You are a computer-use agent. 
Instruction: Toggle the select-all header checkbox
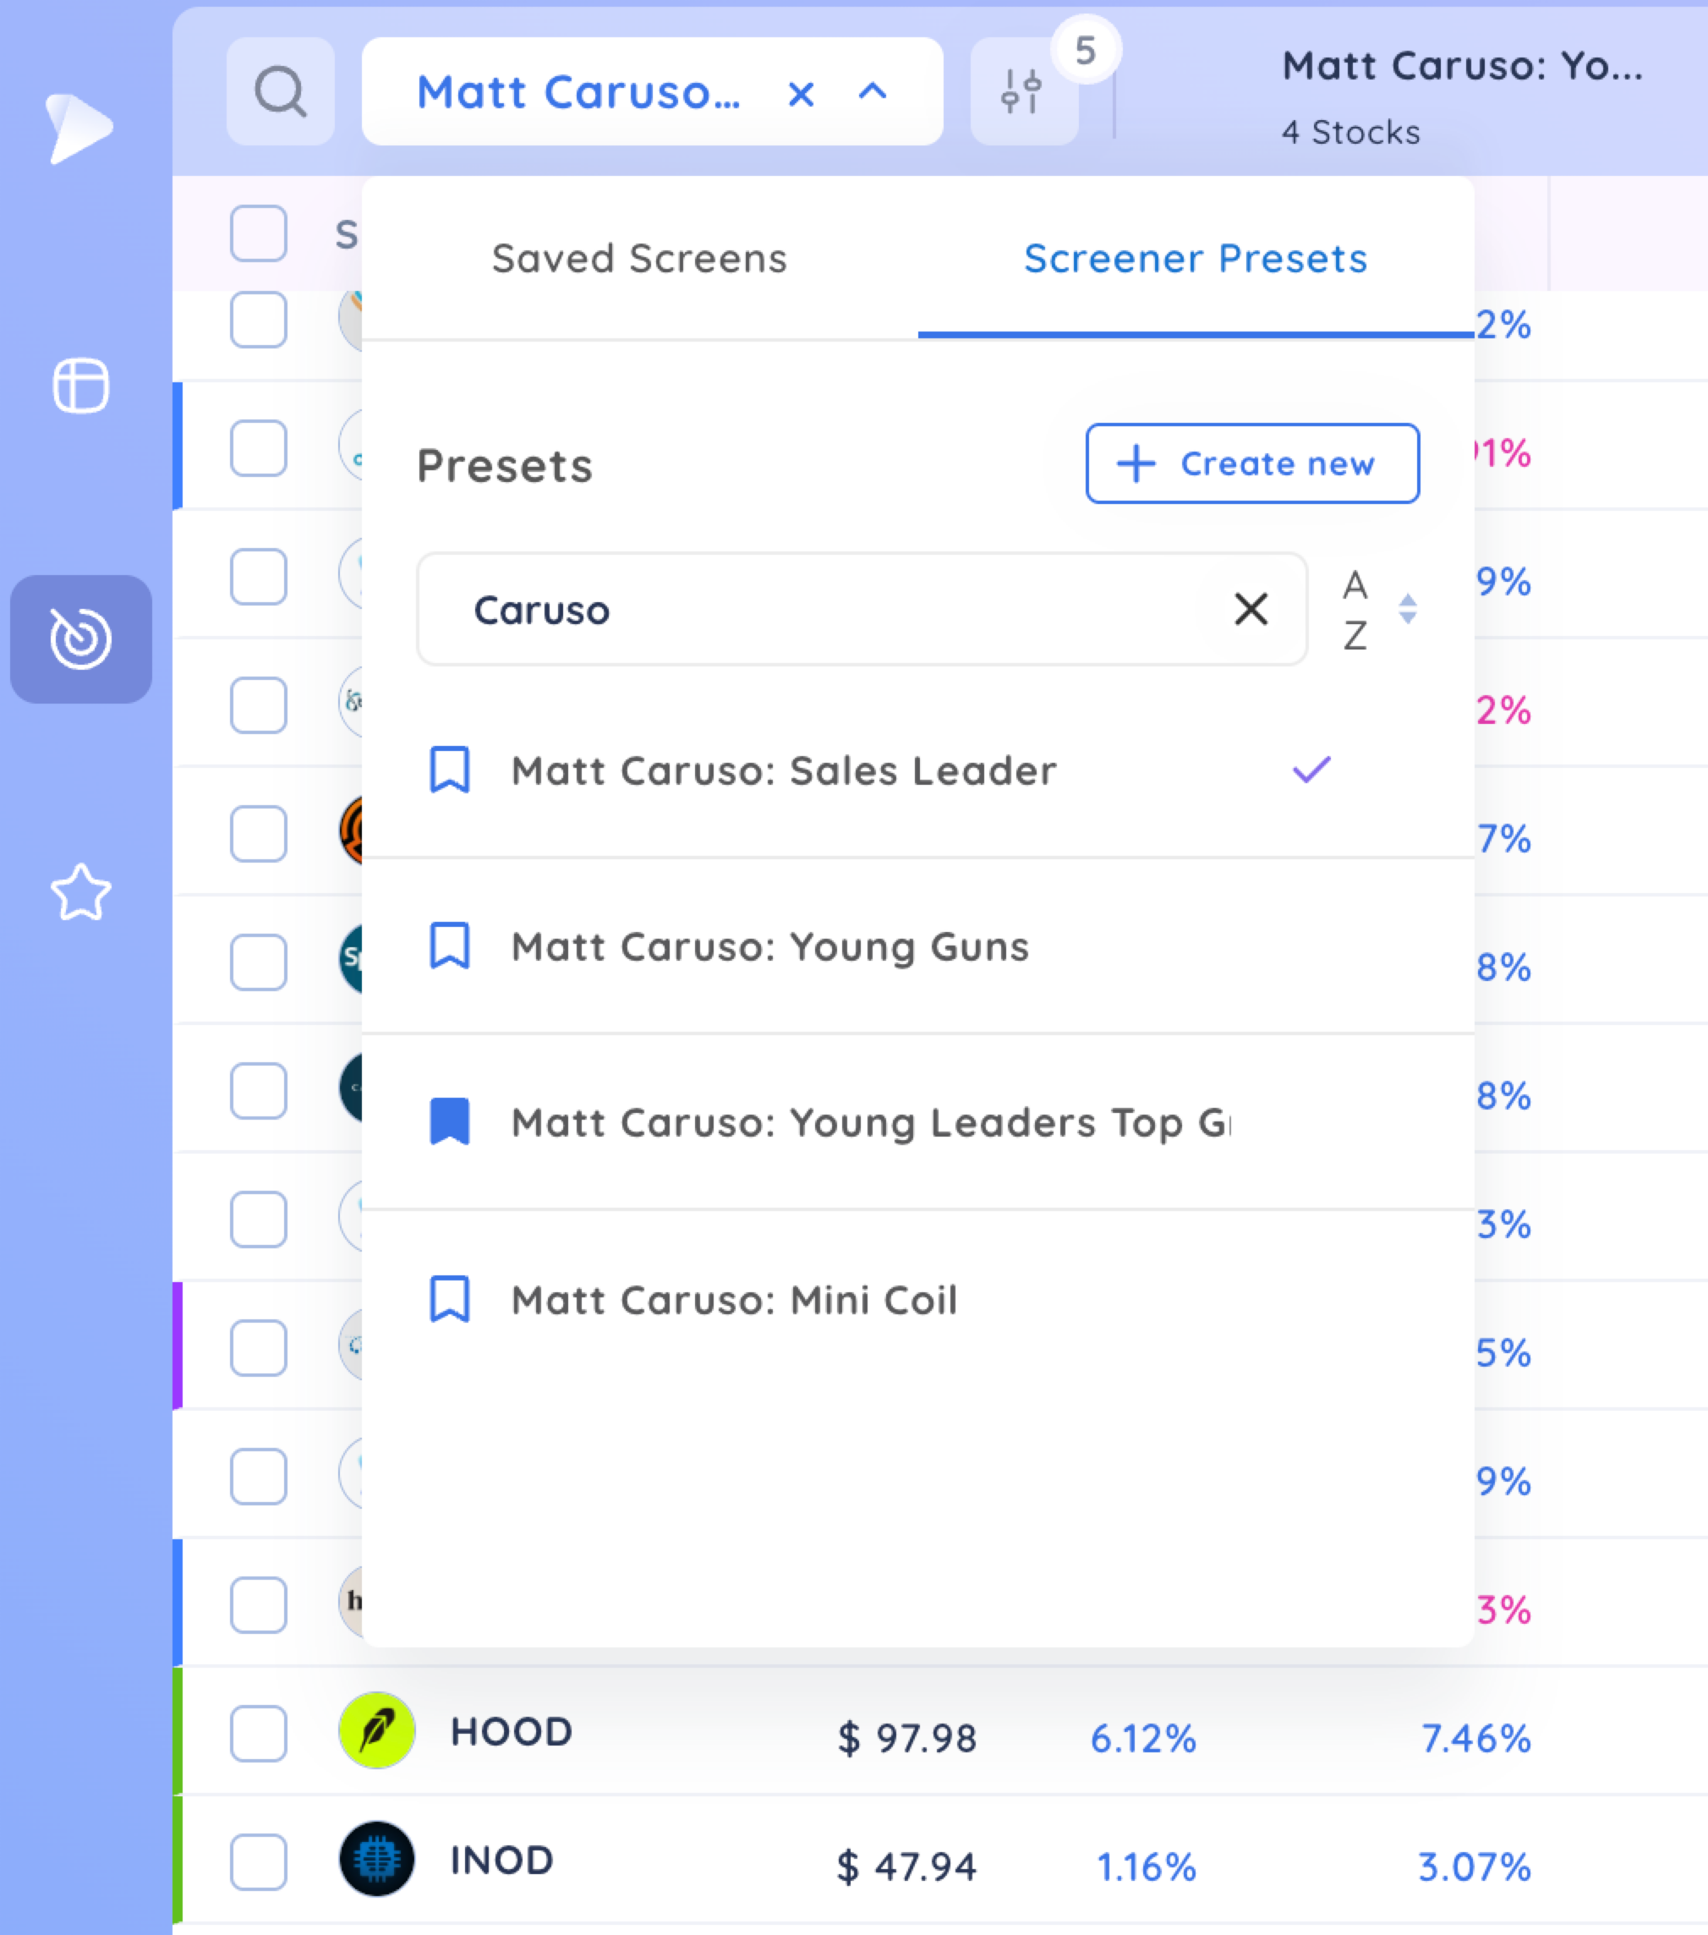(259, 233)
